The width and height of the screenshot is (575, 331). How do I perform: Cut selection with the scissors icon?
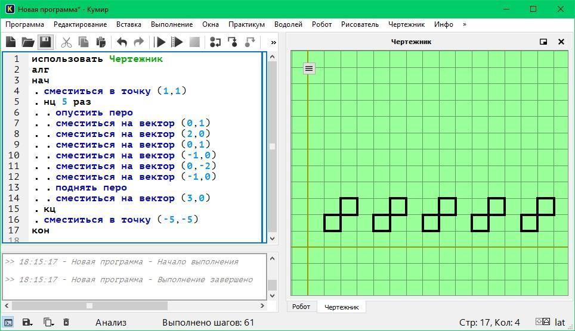coord(66,42)
